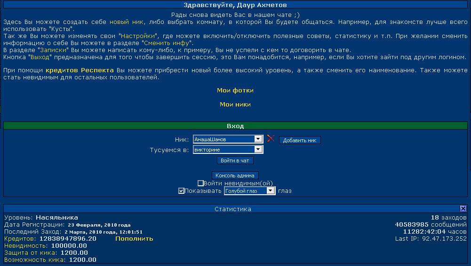Select the 'Last IP: 92.47.173.252' text

431,239
